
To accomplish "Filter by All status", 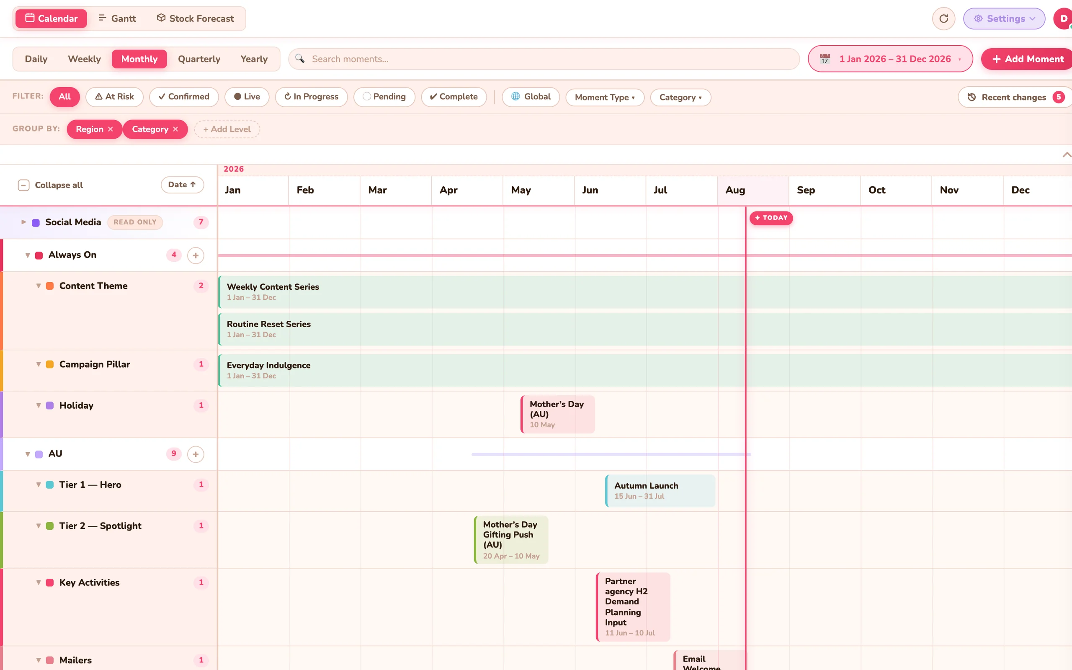I will pyautogui.click(x=64, y=97).
